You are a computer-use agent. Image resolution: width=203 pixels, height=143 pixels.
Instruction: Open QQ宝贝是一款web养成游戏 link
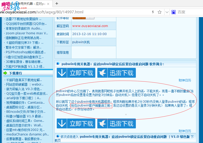(x=27, y=94)
